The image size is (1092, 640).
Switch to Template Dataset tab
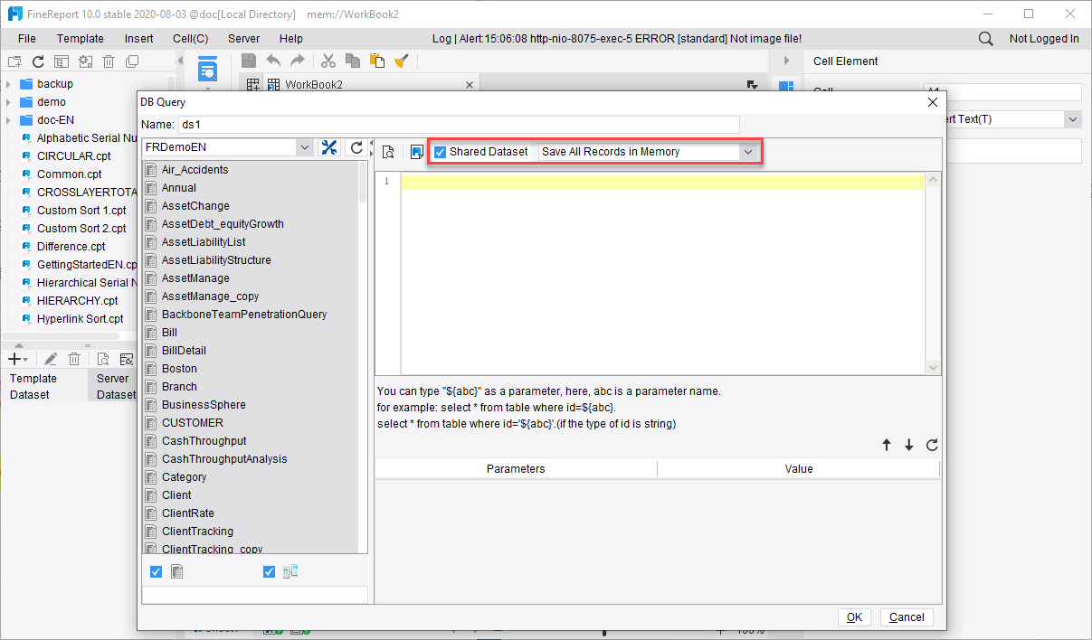[x=43, y=387]
